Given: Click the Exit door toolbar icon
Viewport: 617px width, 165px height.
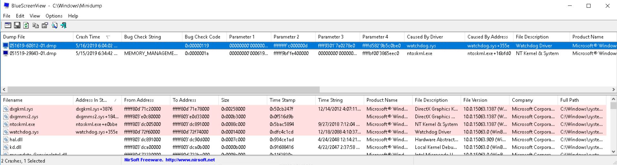Looking at the screenshot, I should (x=64, y=25).
